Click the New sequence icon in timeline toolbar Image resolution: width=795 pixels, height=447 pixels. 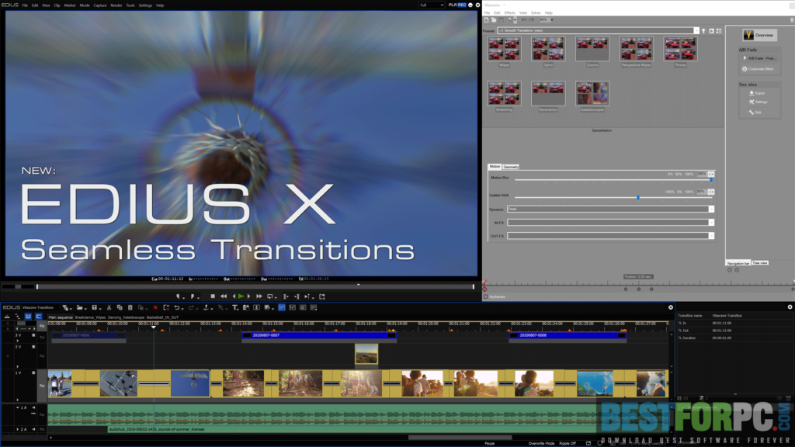click(65, 307)
